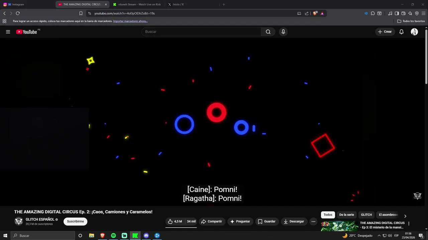Open Discord from the taskbar

click(146, 236)
